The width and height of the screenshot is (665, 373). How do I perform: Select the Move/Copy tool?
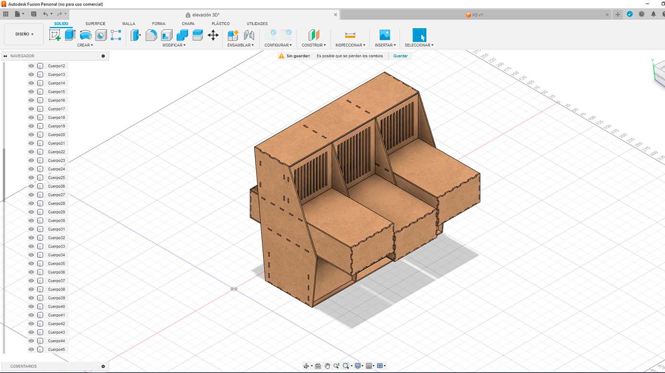click(213, 35)
